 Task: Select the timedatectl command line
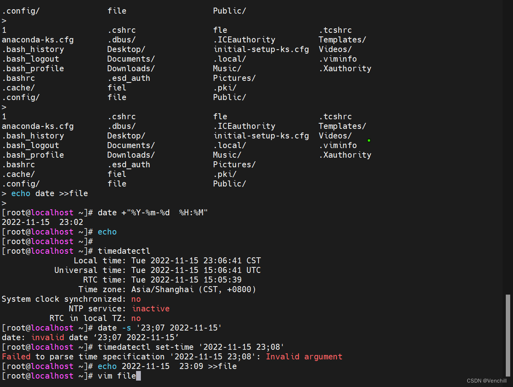point(124,251)
